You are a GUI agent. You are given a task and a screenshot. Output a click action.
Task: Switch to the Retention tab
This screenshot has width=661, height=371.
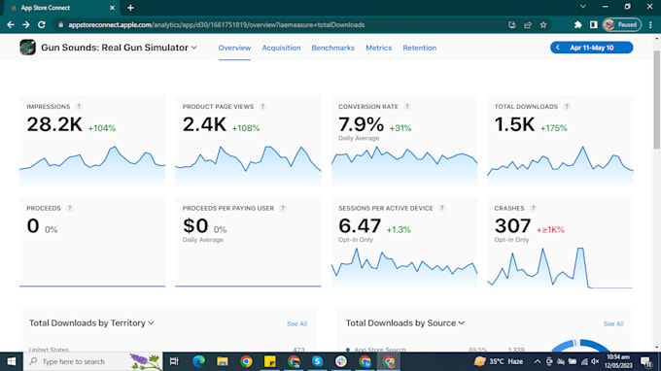pyautogui.click(x=420, y=48)
